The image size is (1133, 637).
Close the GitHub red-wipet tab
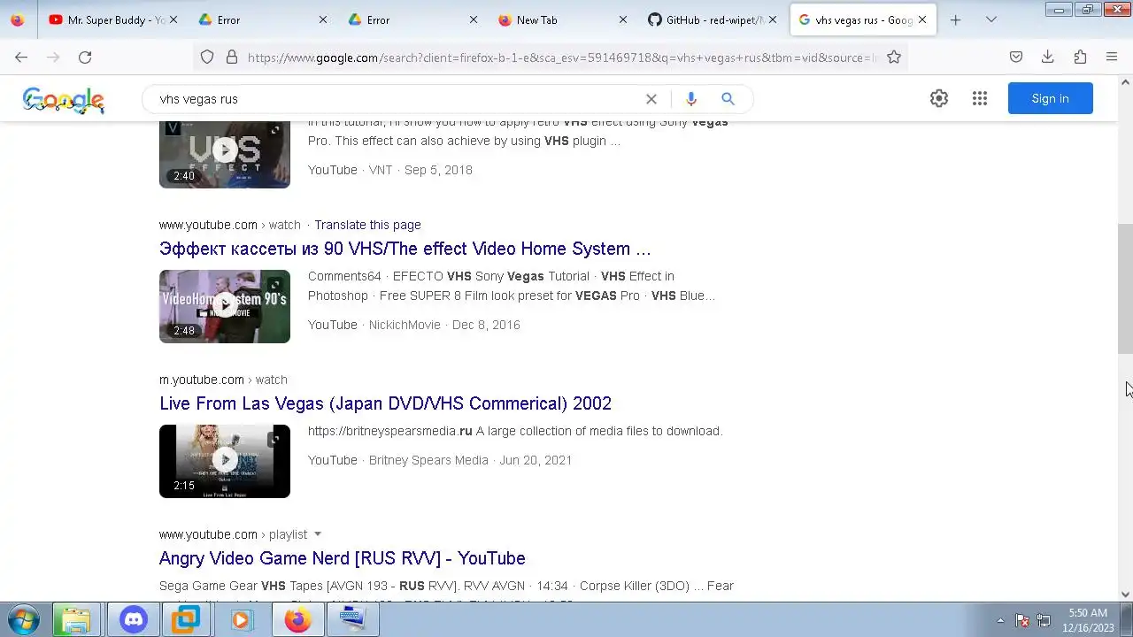[773, 19]
